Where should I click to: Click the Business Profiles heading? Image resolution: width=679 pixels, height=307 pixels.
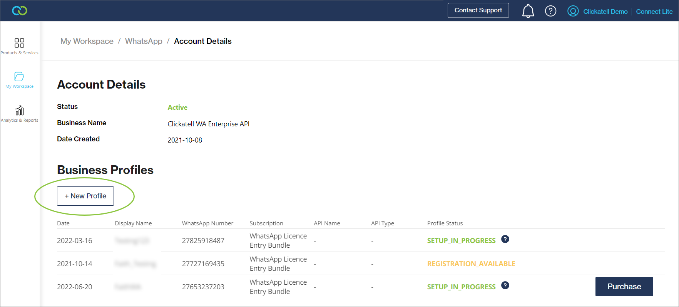click(105, 170)
